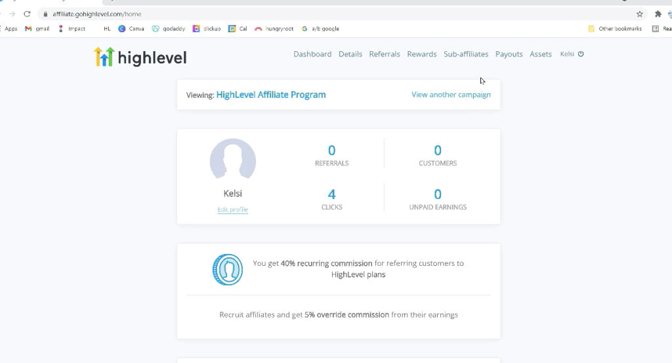Open the Sub-affiliates page
This screenshot has width=672, height=363.
466,54
